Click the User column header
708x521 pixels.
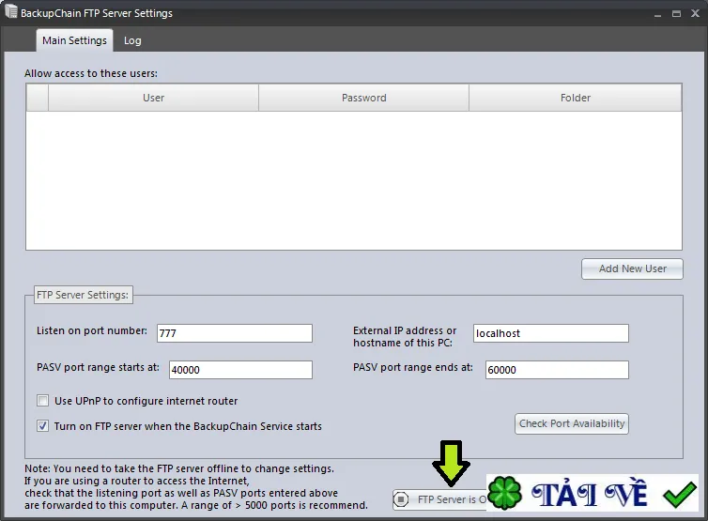click(x=153, y=98)
